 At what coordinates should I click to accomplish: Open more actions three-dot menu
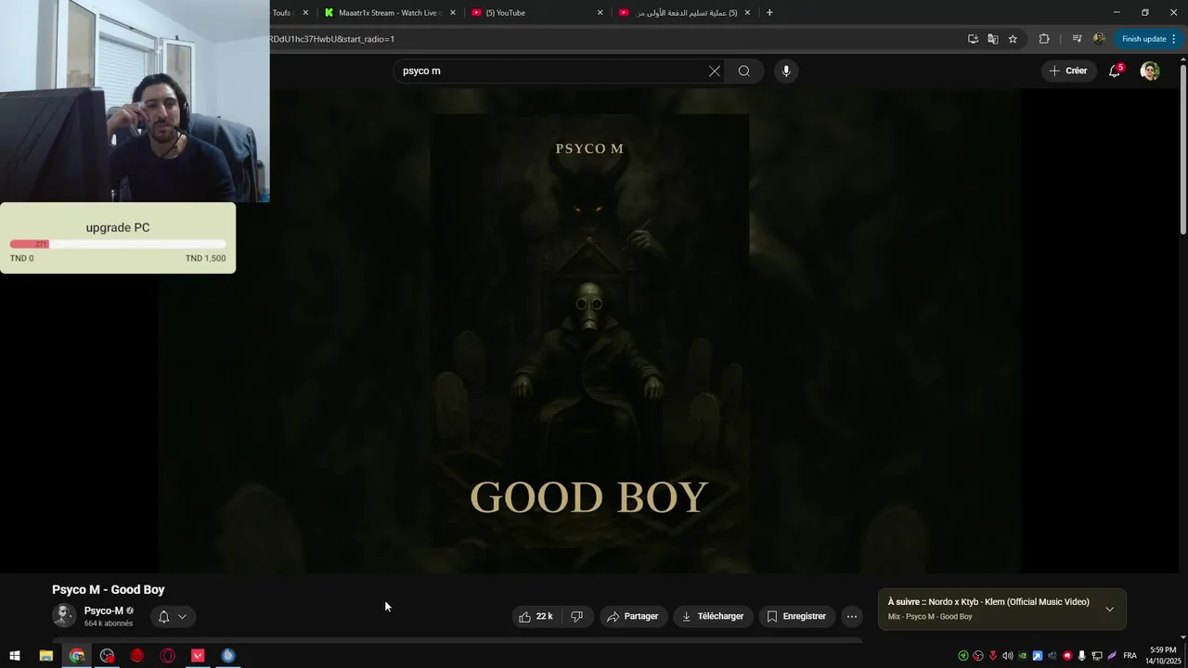(852, 616)
